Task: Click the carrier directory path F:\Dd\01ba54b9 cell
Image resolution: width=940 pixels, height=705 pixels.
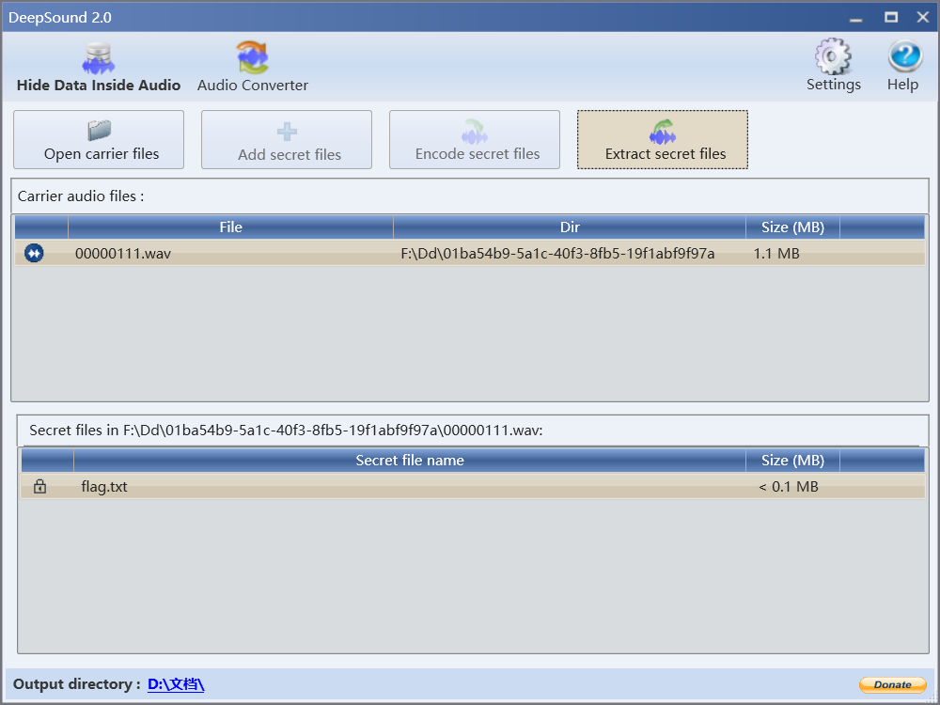Action: 557,254
